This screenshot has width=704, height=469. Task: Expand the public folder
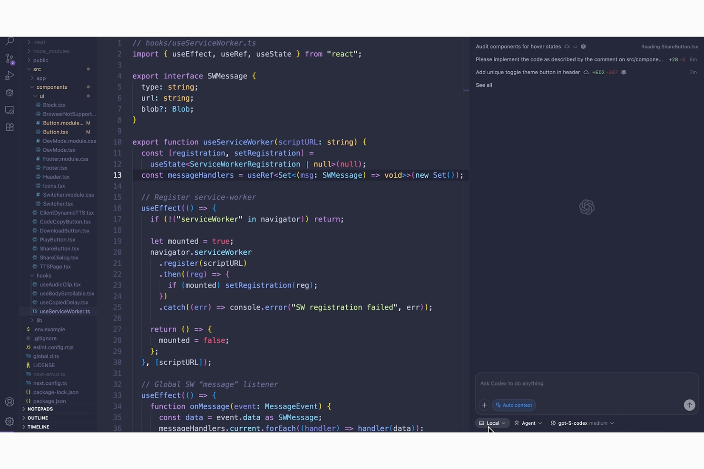[x=40, y=60]
